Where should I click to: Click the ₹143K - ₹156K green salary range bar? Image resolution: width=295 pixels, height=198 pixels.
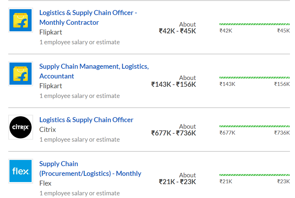coord(255,78)
